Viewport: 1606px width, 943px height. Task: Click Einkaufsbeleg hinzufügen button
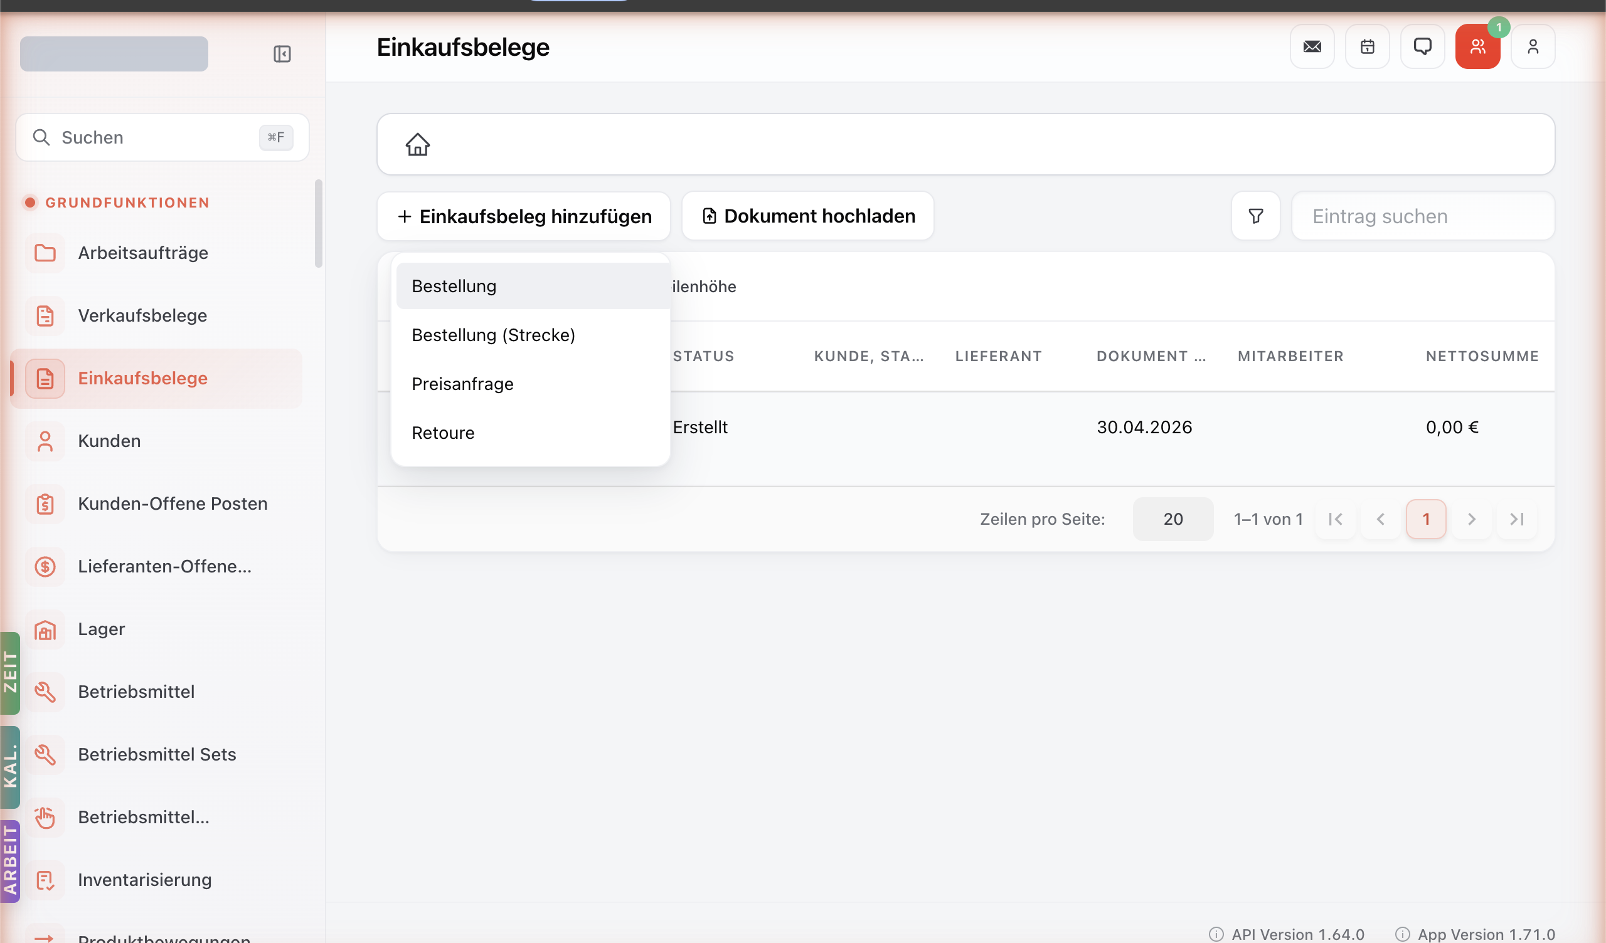tap(523, 216)
